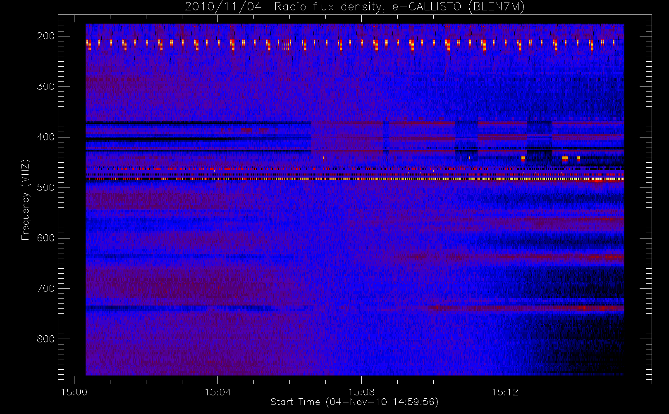Click the 200 frequency tick label
This screenshot has width=669, height=414.
tap(46, 36)
